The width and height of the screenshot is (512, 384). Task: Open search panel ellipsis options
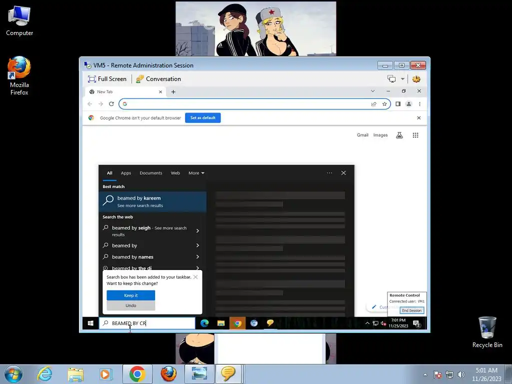(x=329, y=173)
